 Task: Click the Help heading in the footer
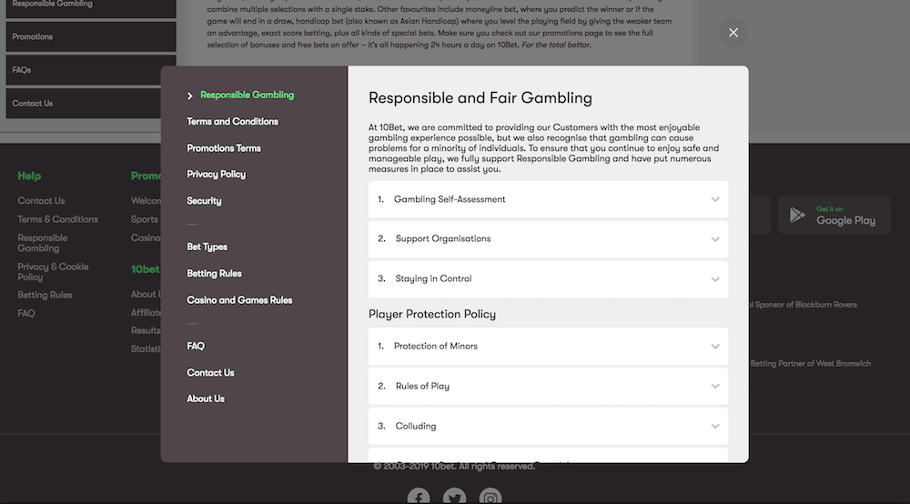click(x=29, y=176)
